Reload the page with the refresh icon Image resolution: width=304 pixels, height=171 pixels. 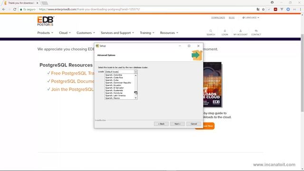click(x=15, y=9)
